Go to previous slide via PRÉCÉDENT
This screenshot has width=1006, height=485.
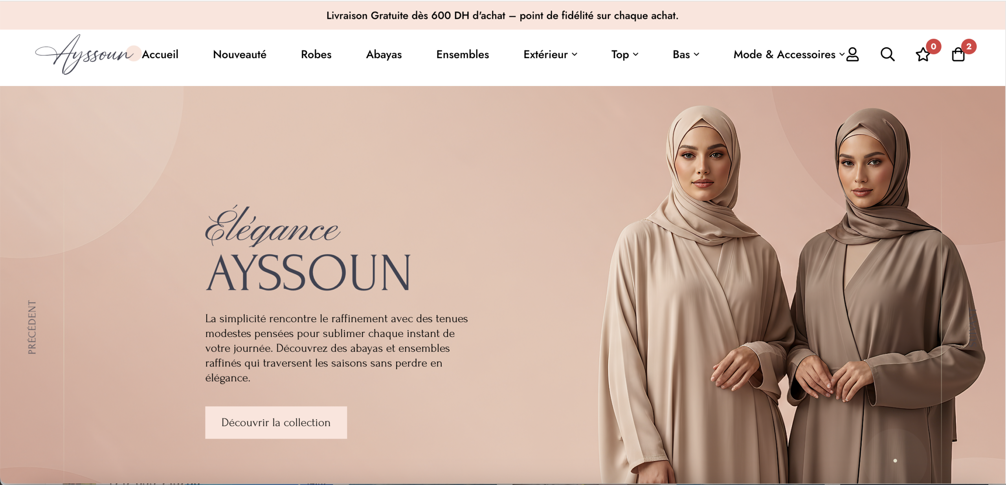32,327
